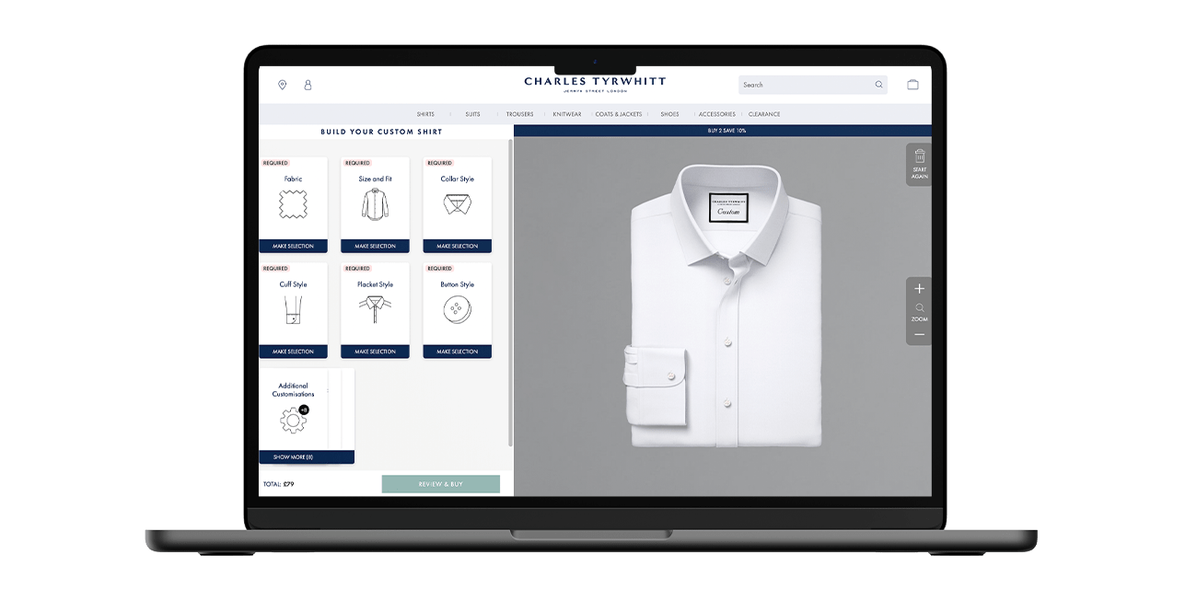Choose the Button Style icon
Viewport: 1197px width, 589px height.
pos(457,310)
